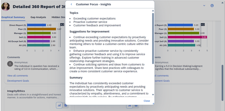
Task: Switch to the Gap Analysis tab
Action: (38, 17)
